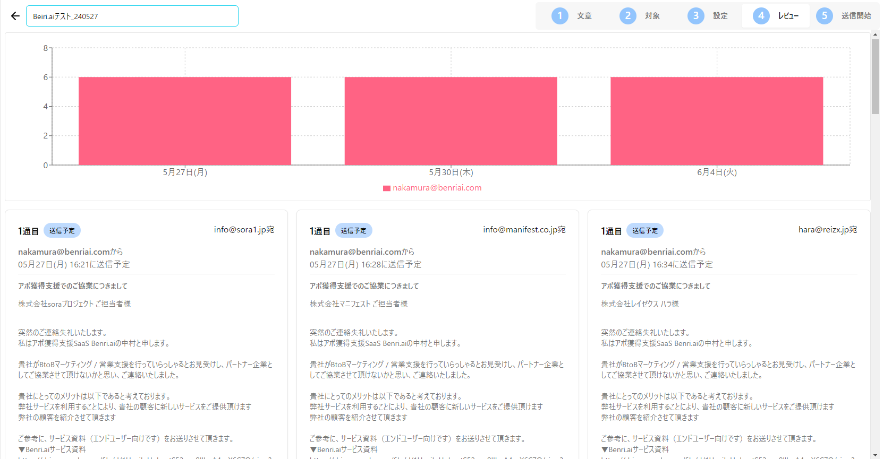883x459 pixels.
Task: Switch to the 設定 tab label
Action: point(720,16)
